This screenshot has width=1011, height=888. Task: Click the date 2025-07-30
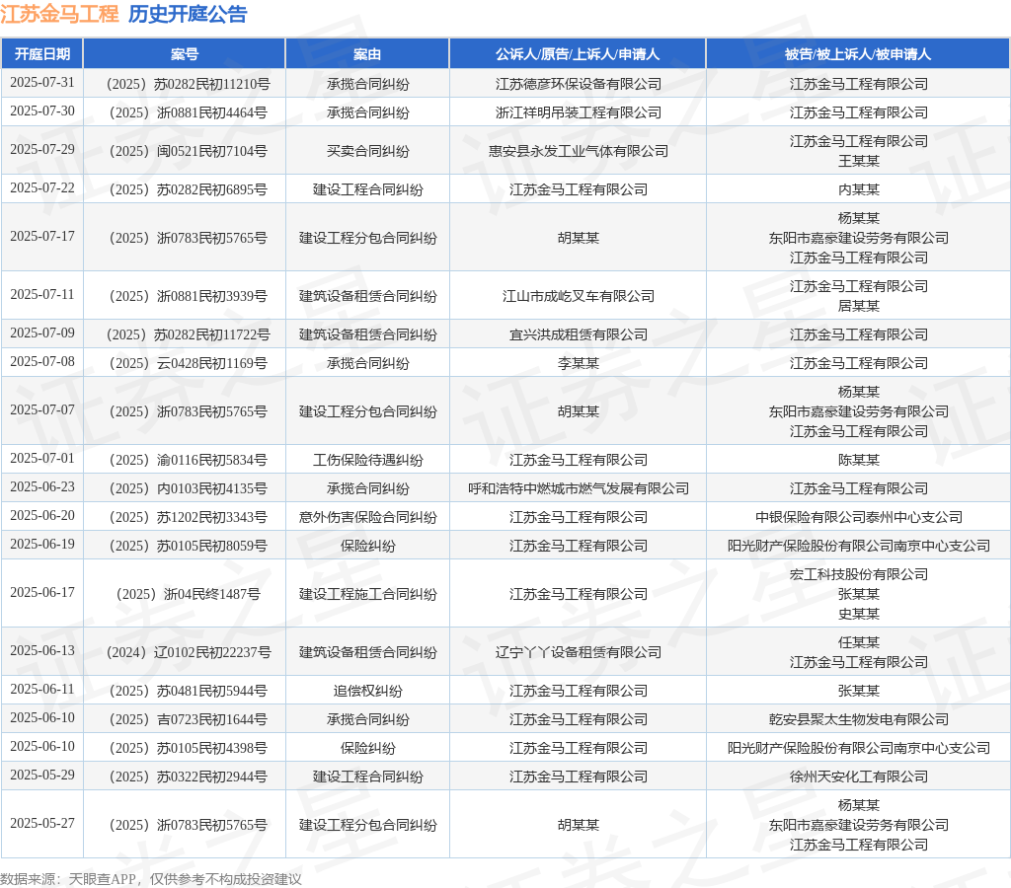pyautogui.click(x=42, y=111)
